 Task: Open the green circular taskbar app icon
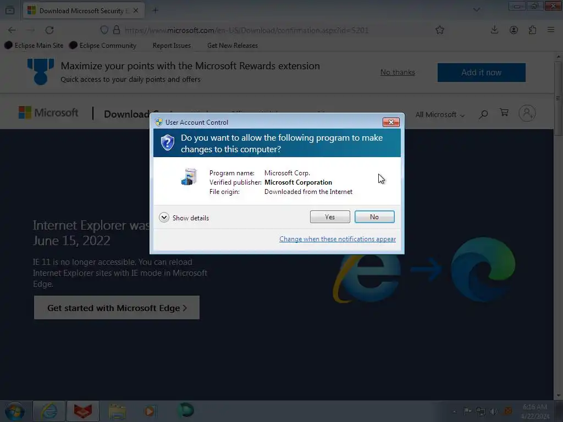186,410
